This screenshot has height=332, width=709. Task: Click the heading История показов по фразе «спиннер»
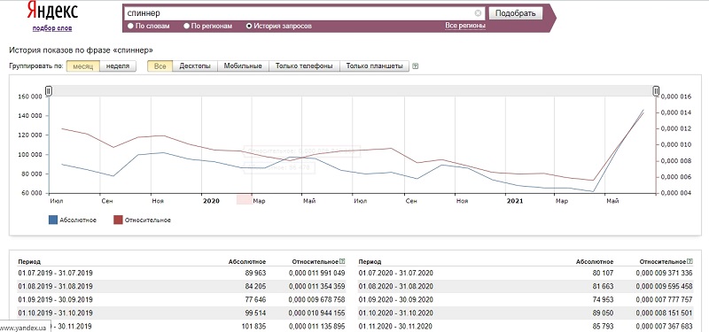click(81, 50)
